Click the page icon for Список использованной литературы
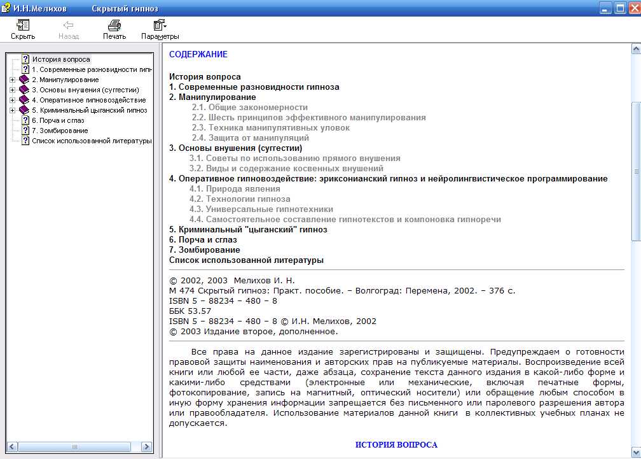This screenshot has height=459, width=641. tap(25, 141)
